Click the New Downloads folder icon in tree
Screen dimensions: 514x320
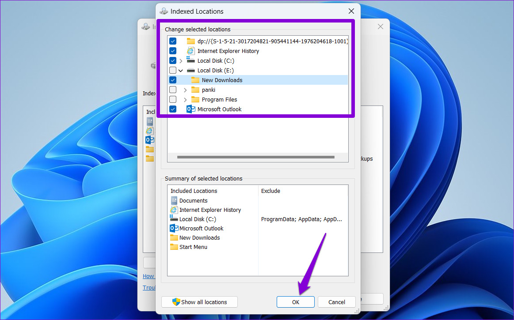195,80
